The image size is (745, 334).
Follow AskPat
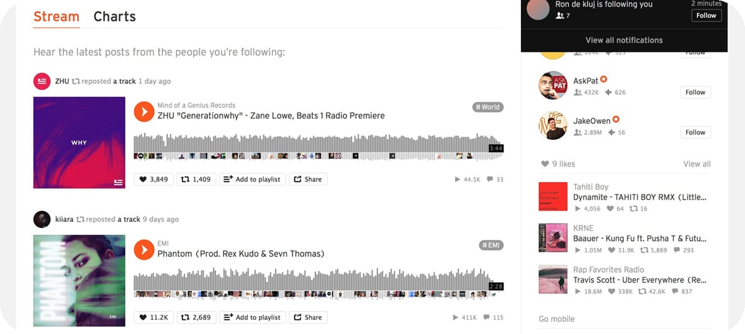pyautogui.click(x=695, y=92)
